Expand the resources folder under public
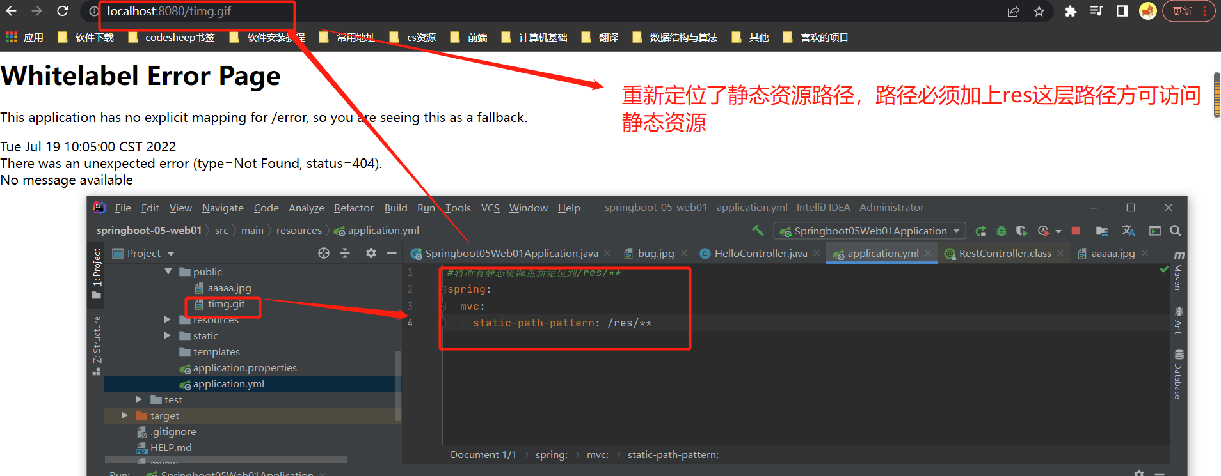This screenshot has height=476, width=1221. [168, 319]
